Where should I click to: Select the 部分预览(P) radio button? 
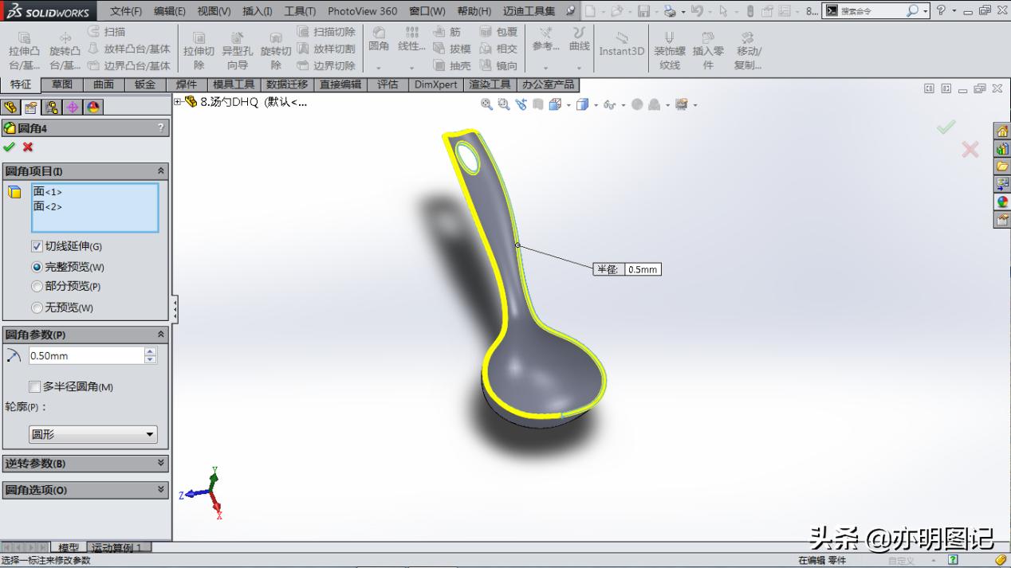pyautogui.click(x=36, y=286)
